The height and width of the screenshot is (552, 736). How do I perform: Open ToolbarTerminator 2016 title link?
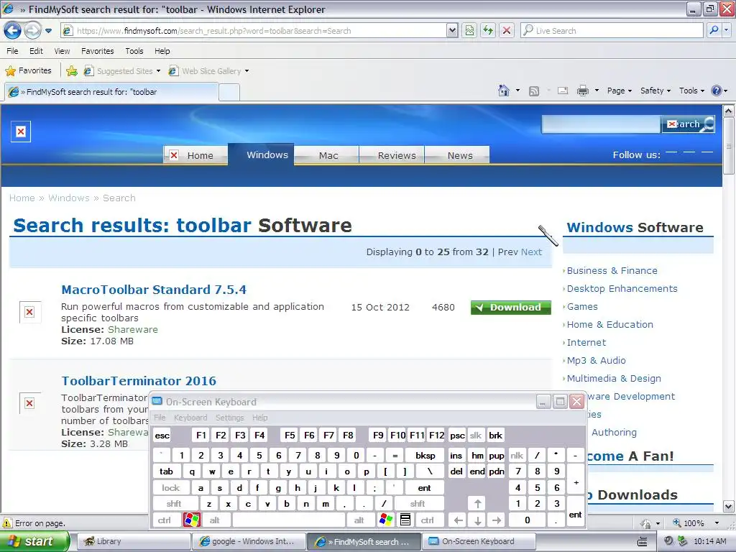[139, 381]
